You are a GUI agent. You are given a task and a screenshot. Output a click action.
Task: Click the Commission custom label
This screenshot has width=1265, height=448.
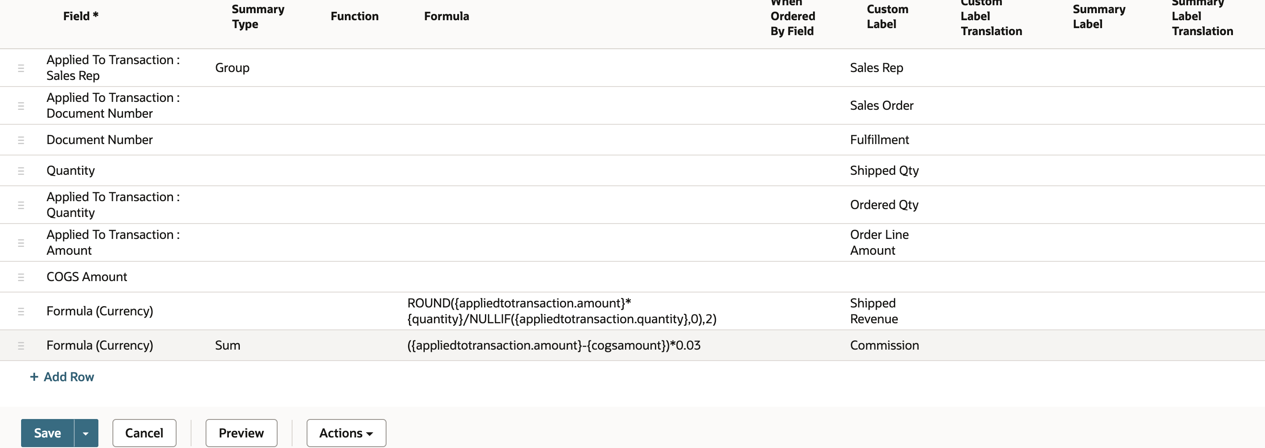(x=885, y=345)
